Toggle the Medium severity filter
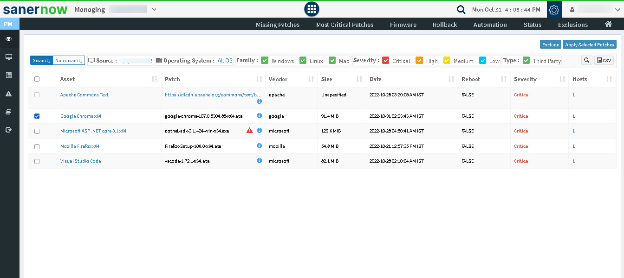 447,60
